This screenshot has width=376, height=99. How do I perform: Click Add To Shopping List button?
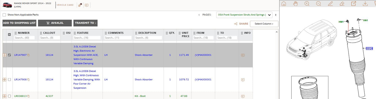pos(20,23)
